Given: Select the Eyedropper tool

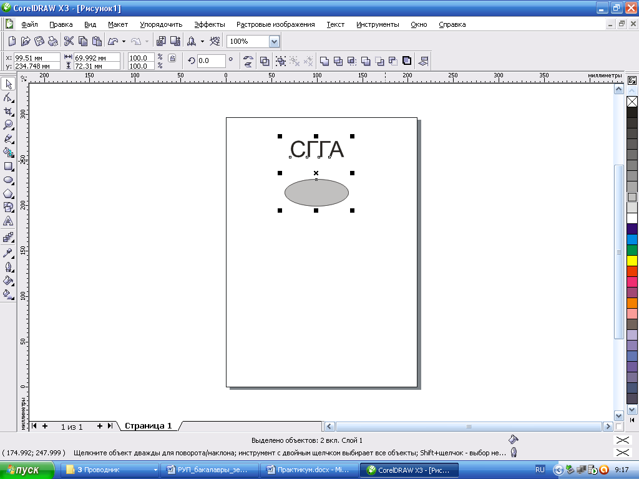Looking at the screenshot, I should (8, 253).
